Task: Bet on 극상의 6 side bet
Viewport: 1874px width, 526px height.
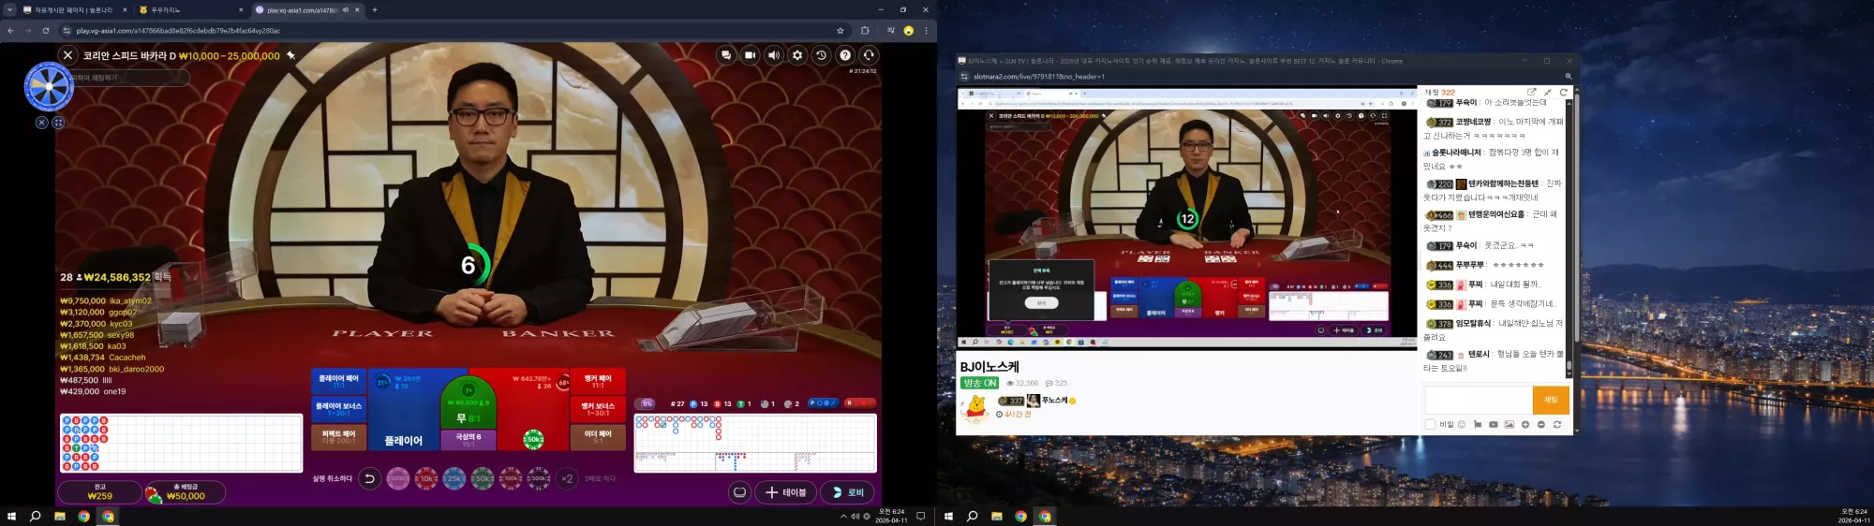Action: tap(468, 439)
